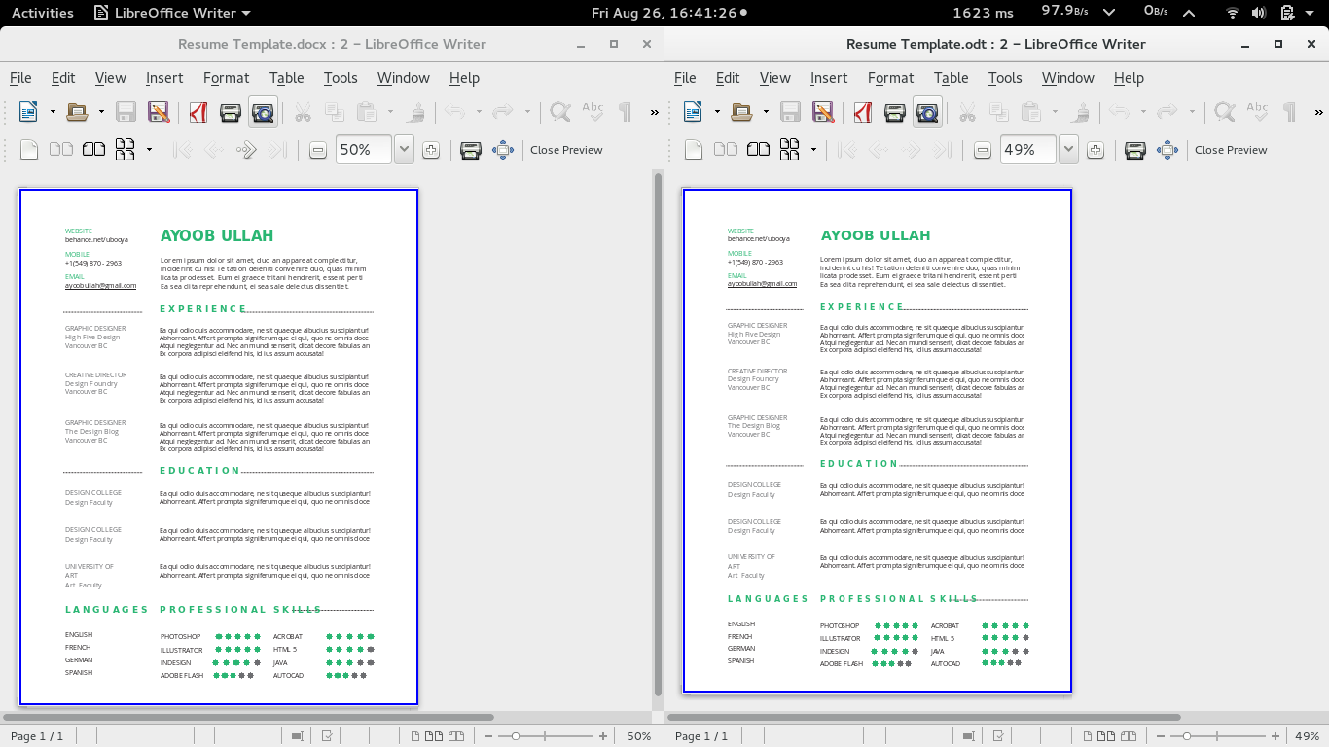Image resolution: width=1329 pixels, height=747 pixels.
Task: Zoom out using the minus icon
Action: [318, 149]
